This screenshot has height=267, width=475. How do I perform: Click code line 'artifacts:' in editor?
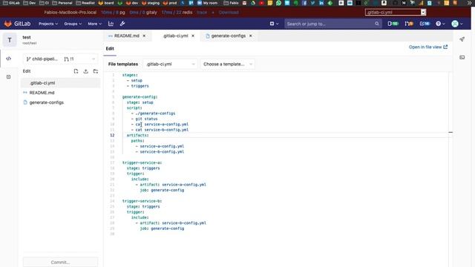[x=137, y=135]
